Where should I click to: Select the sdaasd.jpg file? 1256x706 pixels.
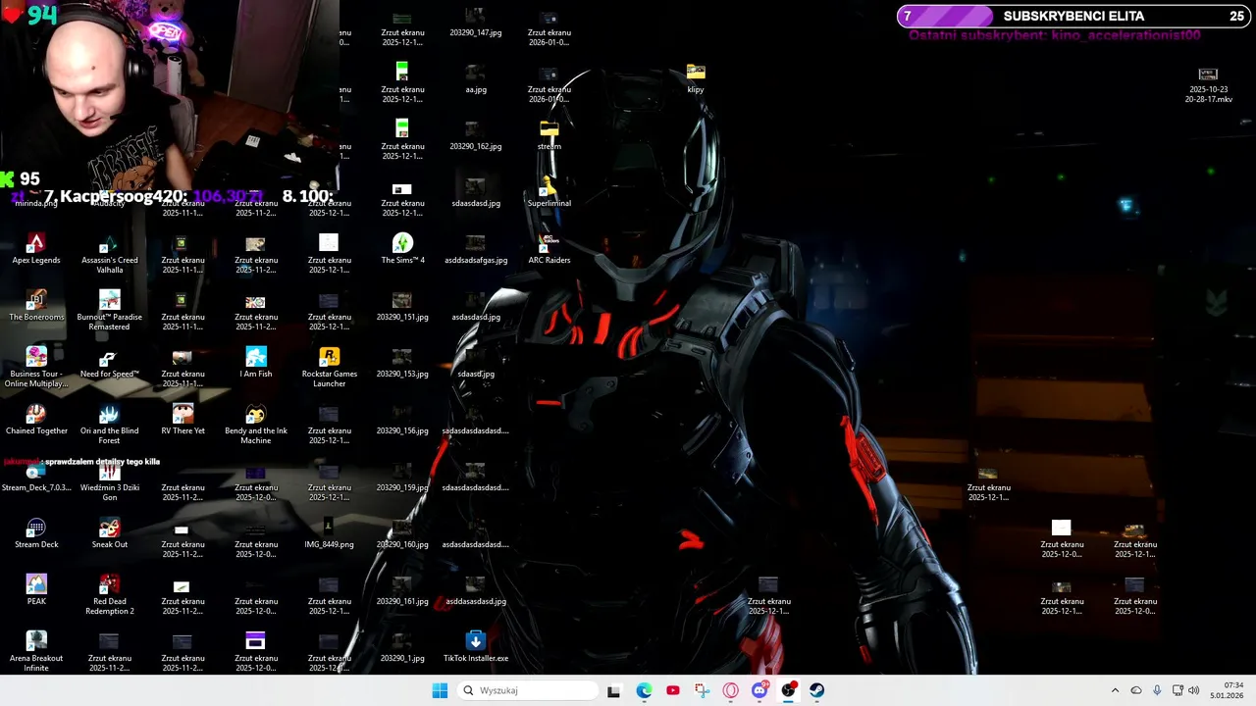[x=476, y=363]
